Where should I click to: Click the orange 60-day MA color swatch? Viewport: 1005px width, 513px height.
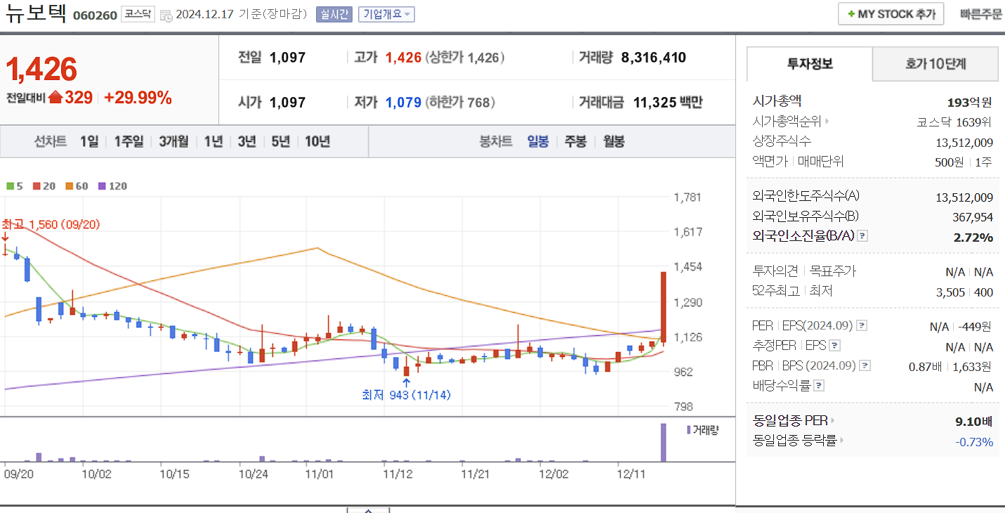point(68,186)
